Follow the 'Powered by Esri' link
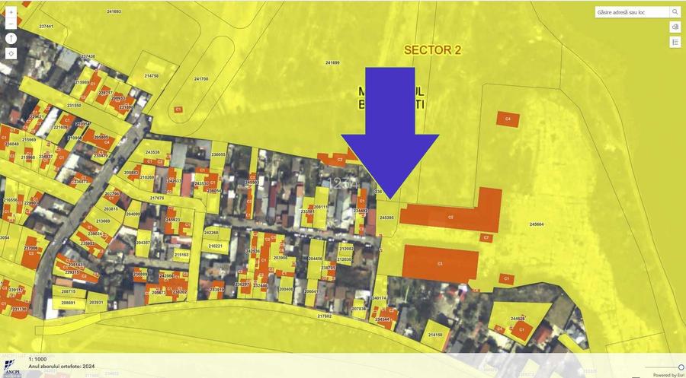The image size is (686, 378). coord(668,375)
